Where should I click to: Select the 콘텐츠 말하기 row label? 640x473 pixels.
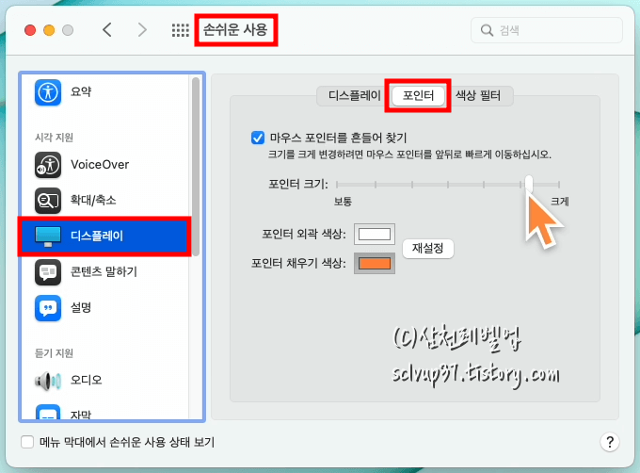tap(104, 272)
